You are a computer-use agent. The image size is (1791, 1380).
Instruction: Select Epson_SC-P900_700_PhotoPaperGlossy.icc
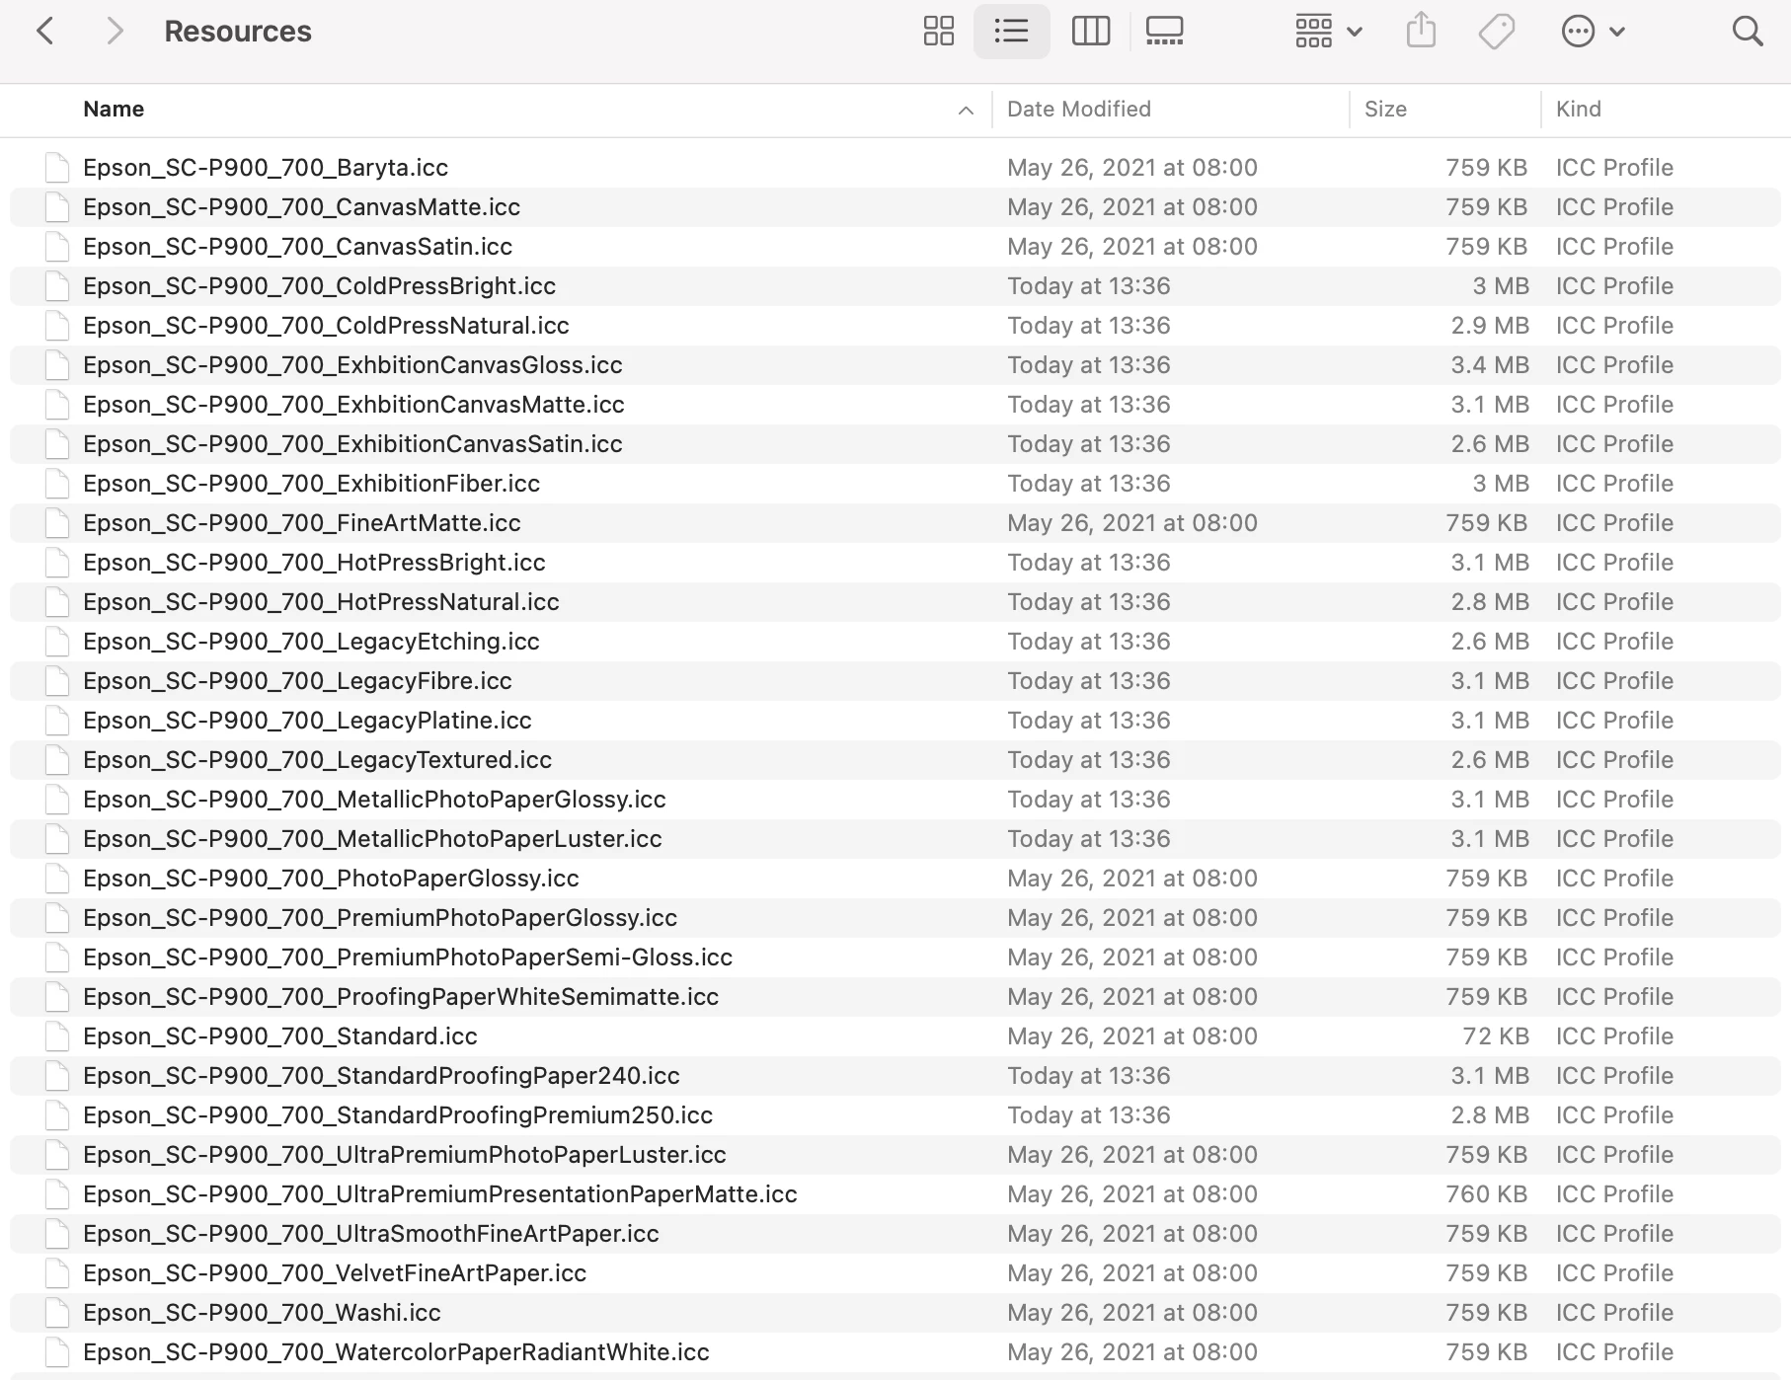click(895, 879)
